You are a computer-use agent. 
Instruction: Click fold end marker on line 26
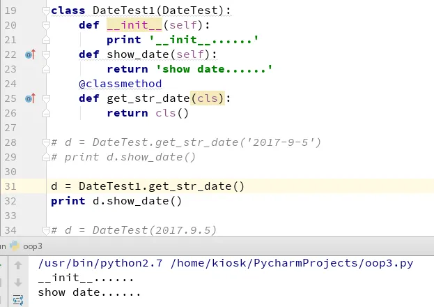(x=46, y=113)
